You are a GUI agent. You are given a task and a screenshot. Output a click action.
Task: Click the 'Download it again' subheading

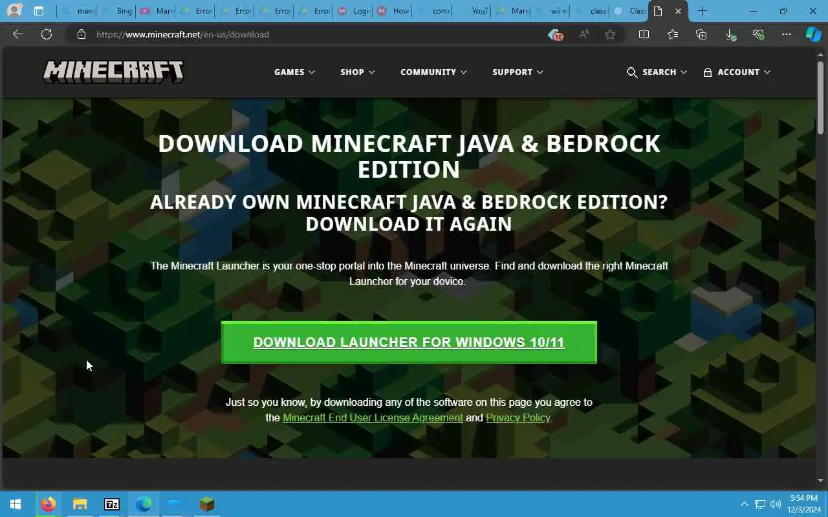pyautogui.click(x=409, y=224)
